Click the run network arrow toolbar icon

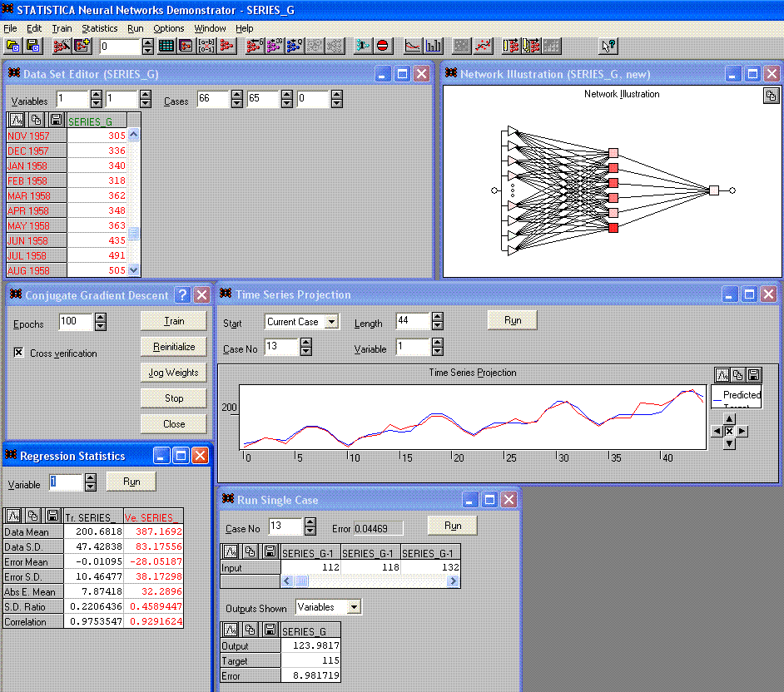(363, 47)
